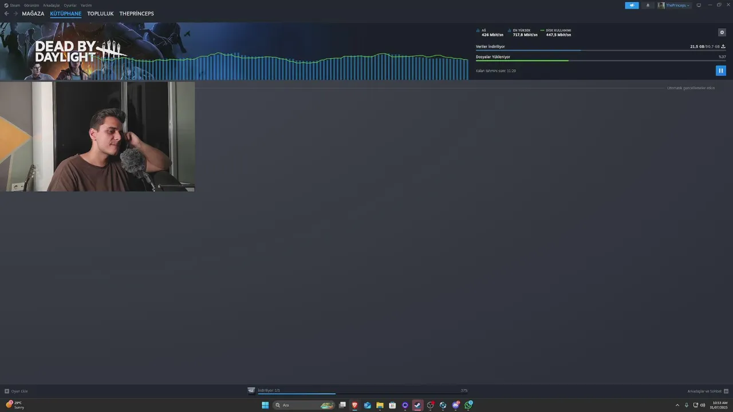Open the Arkadaşlar menu

click(52, 5)
